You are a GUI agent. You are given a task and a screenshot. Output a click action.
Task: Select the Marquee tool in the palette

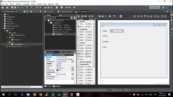tap(89, 24)
